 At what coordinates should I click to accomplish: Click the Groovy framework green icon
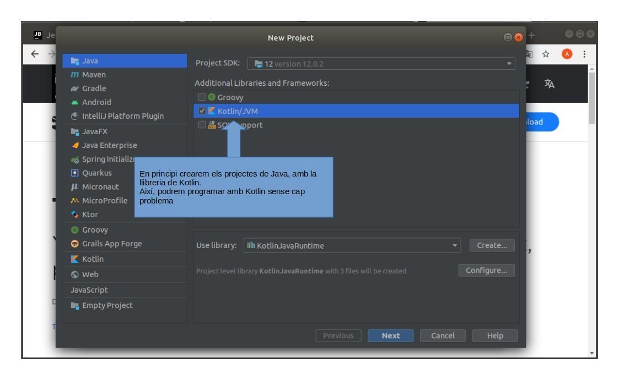coord(212,97)
